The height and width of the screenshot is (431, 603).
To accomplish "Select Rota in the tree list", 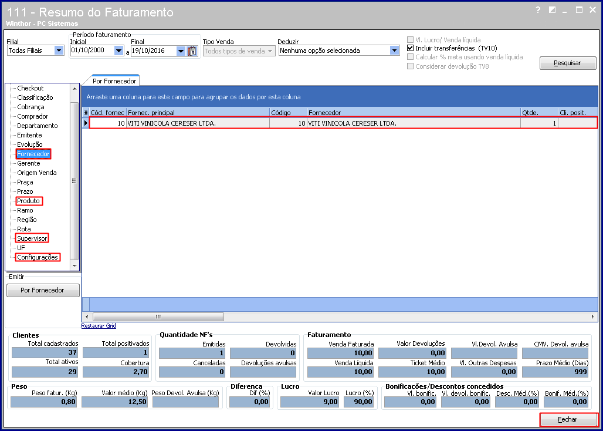I will coord(24,229).
